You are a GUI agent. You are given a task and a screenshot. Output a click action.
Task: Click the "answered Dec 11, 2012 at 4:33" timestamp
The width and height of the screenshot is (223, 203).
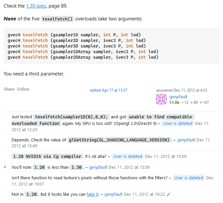point(181,90)
